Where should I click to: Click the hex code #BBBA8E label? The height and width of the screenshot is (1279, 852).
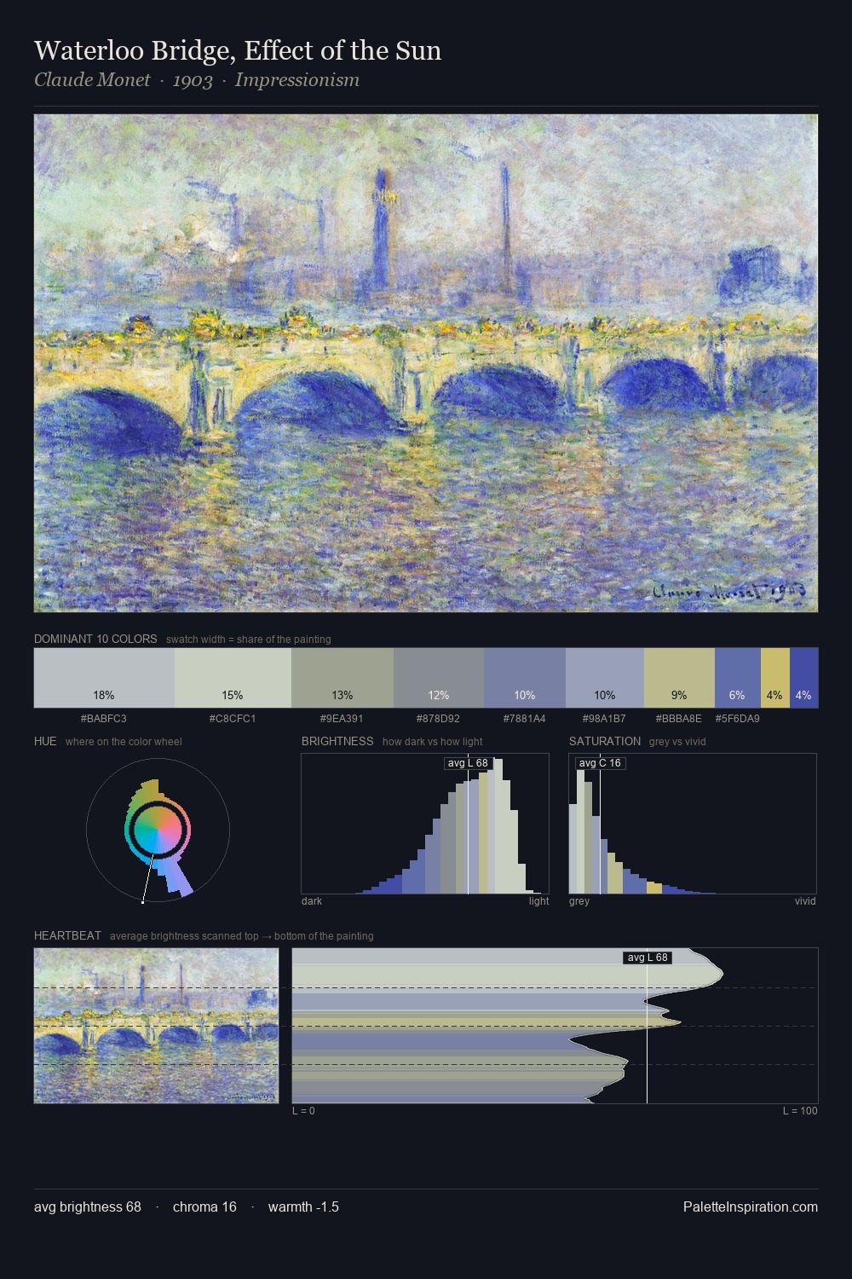(679, 719)
